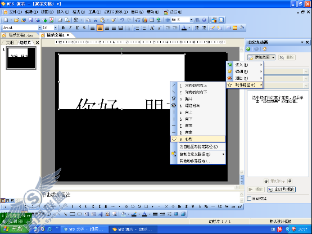Open the zoom percentage dropdown
Viewport: 312px width, 234px height.
click(x=191, y=20)
